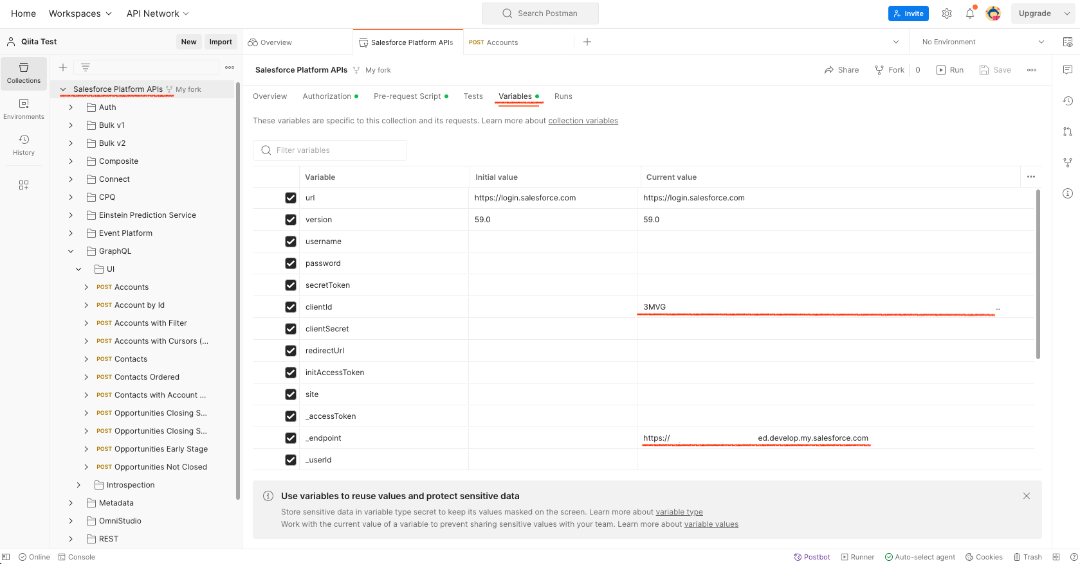The width and height of the screenshot is (1080, 564).
Task: Switch to the POST Accounts request tab
Action: pyautogui.click(x=518, y=42)
